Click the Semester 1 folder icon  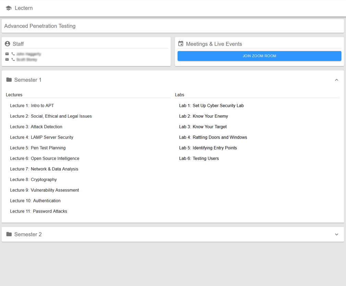tap(9, 80)
